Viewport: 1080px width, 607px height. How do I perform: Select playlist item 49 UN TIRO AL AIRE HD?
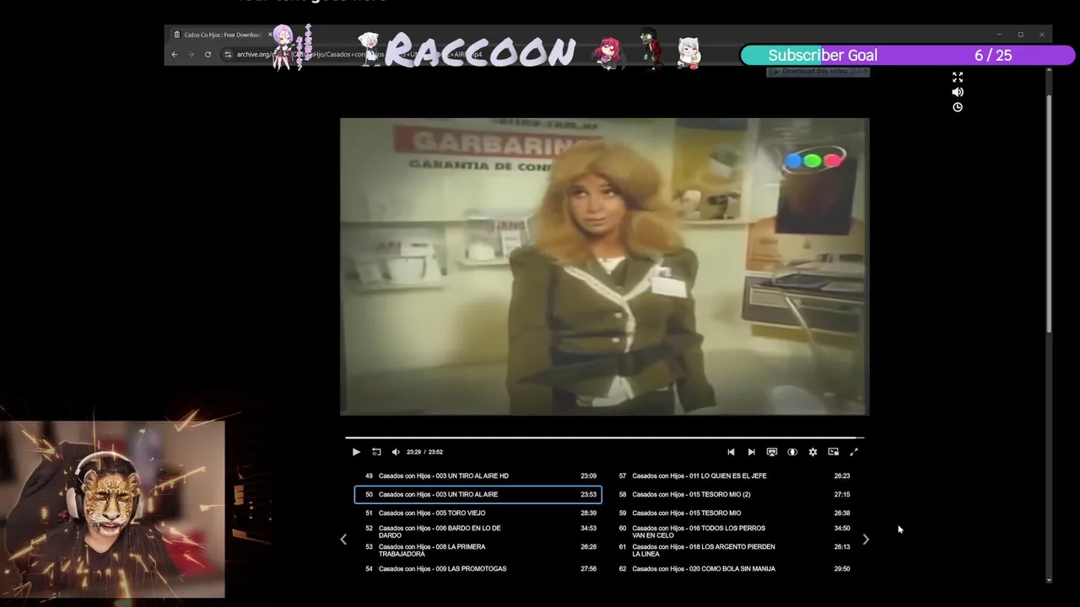478,475
